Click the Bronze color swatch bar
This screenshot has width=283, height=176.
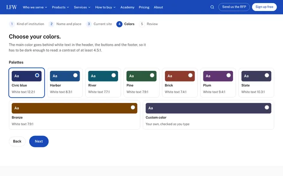pos(74,108)
